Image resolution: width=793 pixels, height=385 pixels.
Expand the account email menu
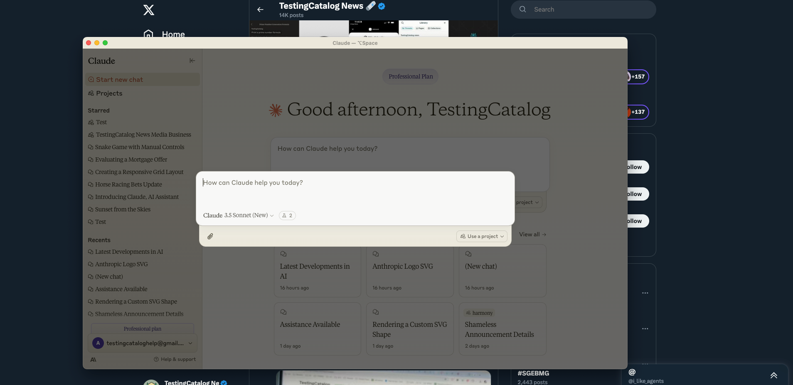190,343
